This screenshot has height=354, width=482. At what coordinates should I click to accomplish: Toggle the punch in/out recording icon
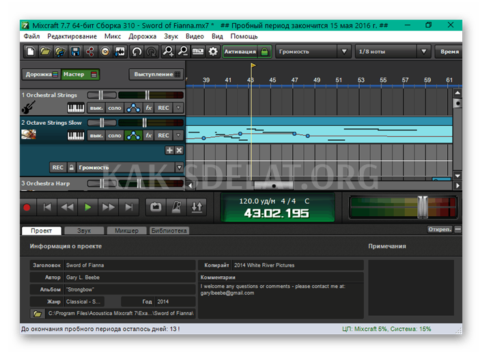tap(197, 207)
